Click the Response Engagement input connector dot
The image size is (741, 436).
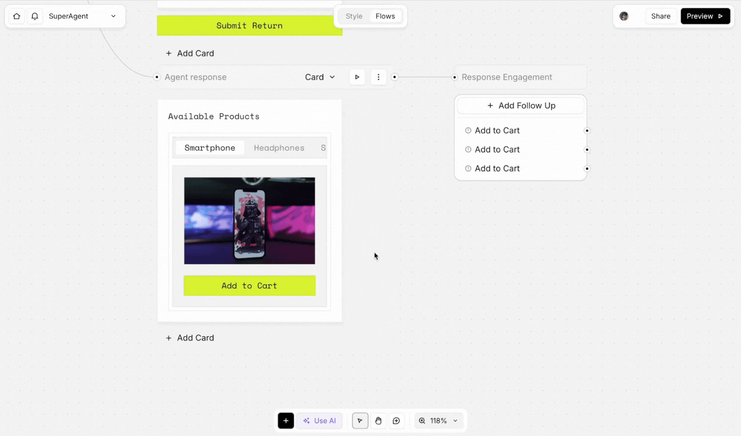454,77
